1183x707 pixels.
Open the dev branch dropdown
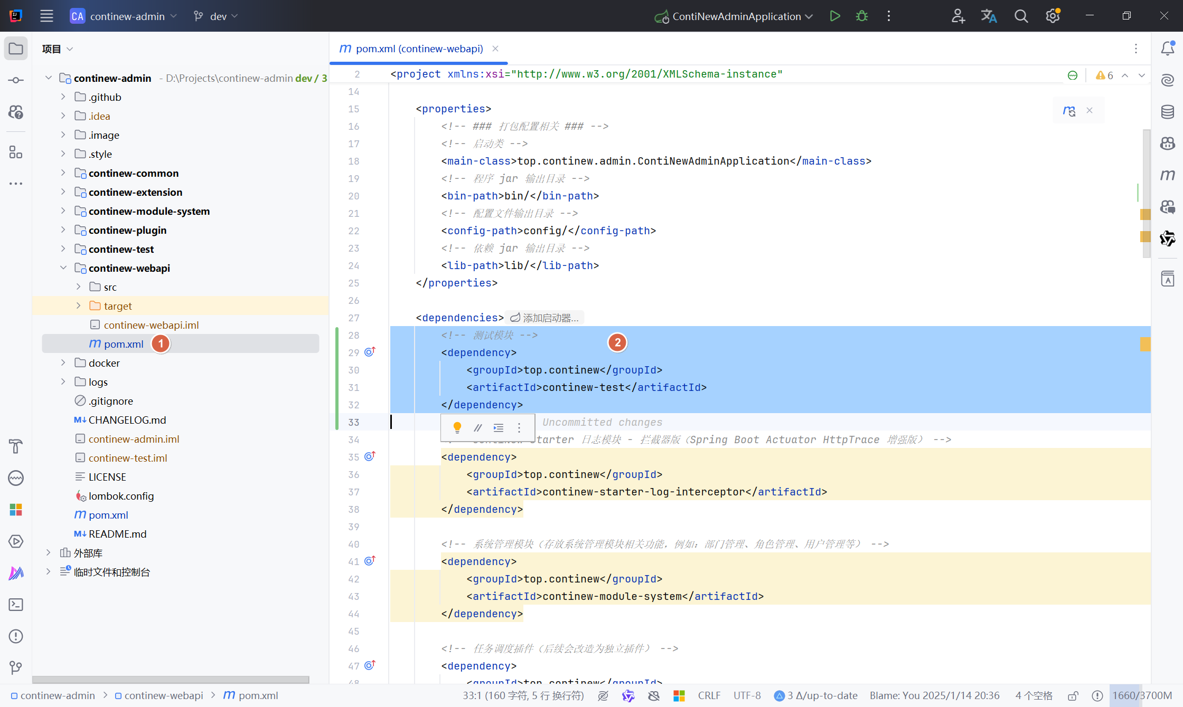click(x=215, y=16)
